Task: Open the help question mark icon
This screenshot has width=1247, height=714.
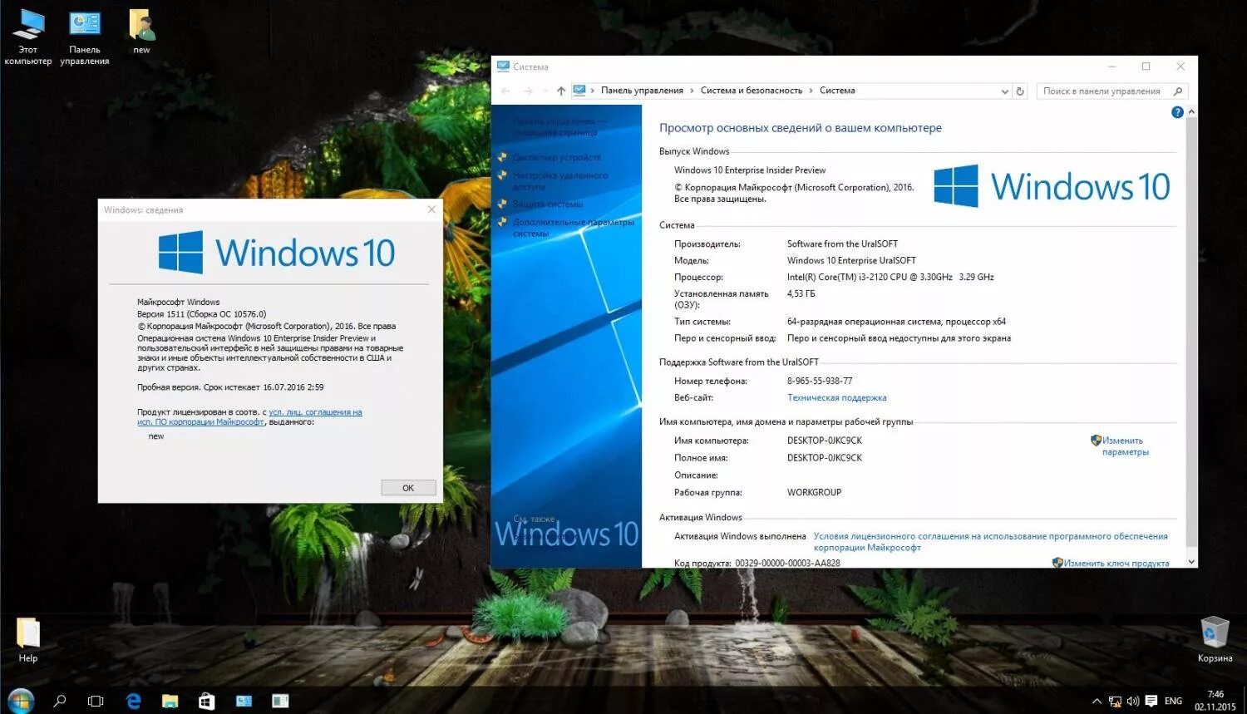Action: pyautogui.click(x=1176, y=111)
